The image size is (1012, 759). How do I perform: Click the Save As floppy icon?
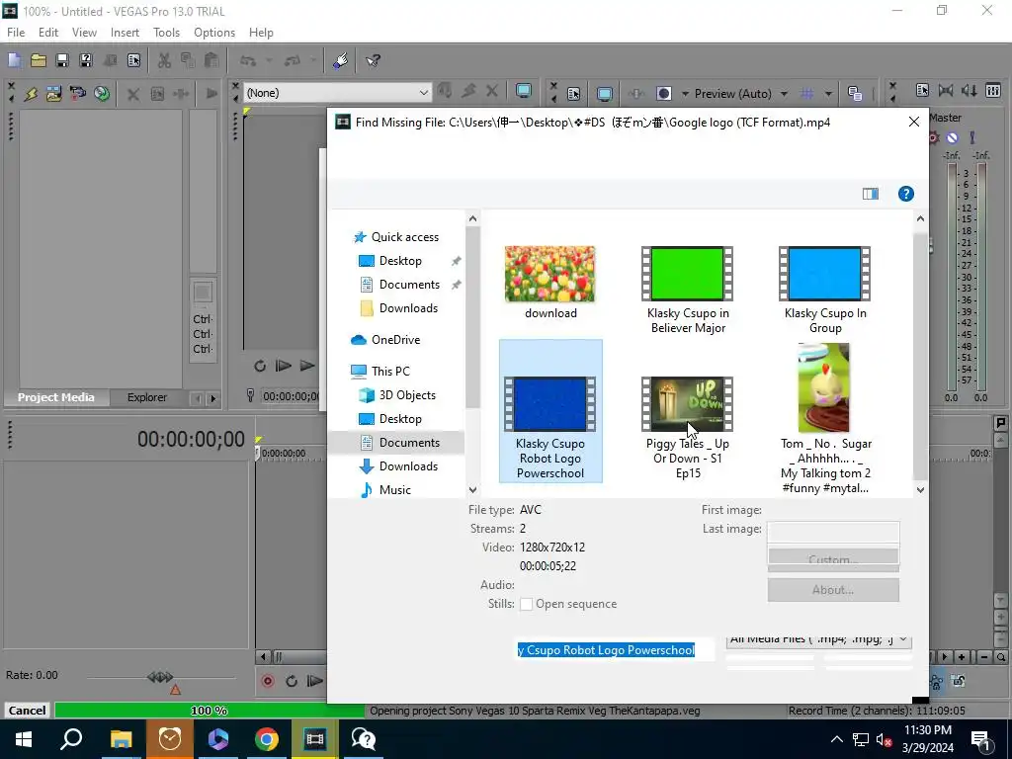pos(85,60)
